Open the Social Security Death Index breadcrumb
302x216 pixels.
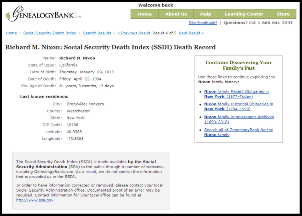point(50,33)
